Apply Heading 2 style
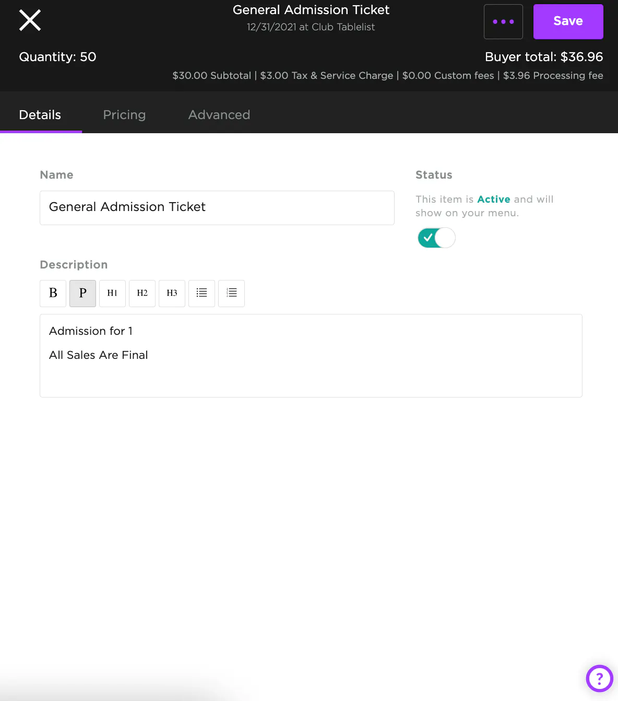This screenshot has width=618, height=701. 142,293
